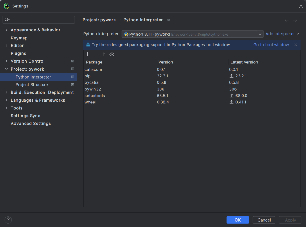Select the pywin32 package row
Viewport: 306px width, 227px height.
[x=192, y=89]
